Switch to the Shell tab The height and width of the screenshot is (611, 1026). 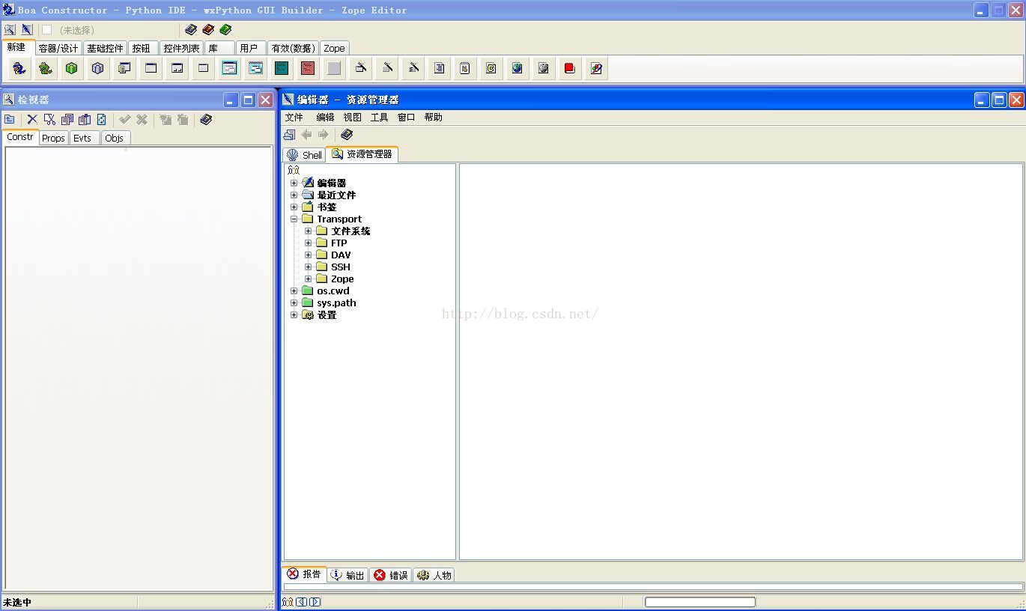coord(304,155)
